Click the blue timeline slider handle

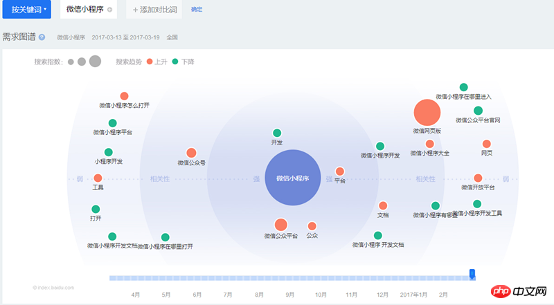(x=472, y=274)
